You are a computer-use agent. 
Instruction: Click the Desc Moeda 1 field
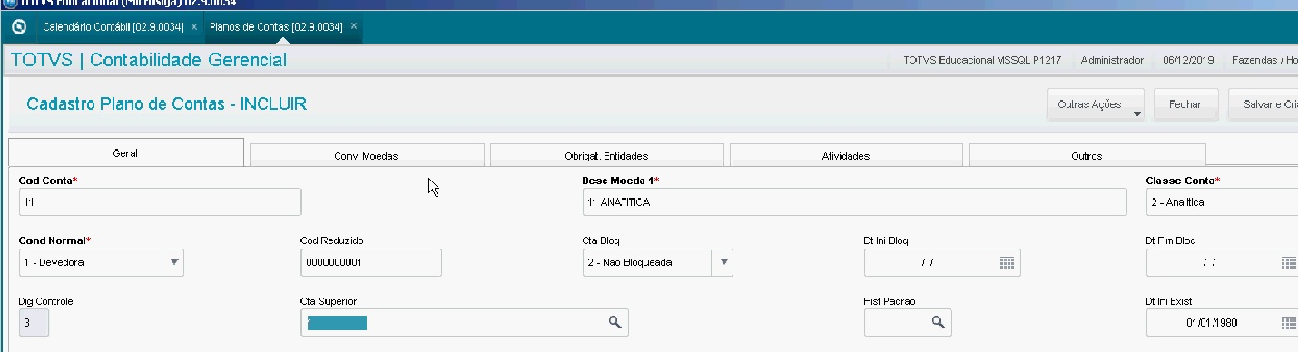pyautogui.click(x=854, y=202)
